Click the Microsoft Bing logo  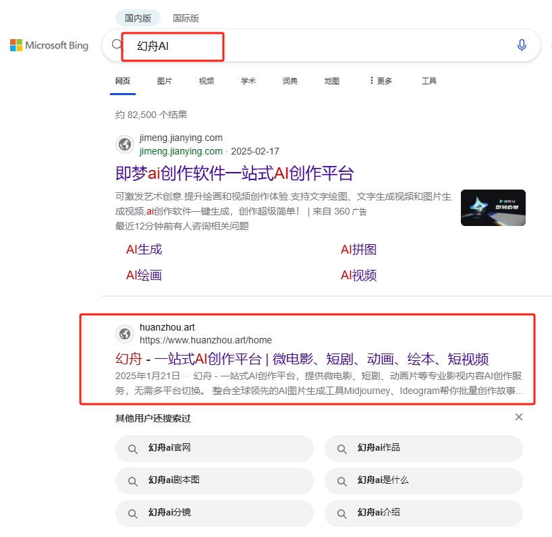tap(49, 45)
